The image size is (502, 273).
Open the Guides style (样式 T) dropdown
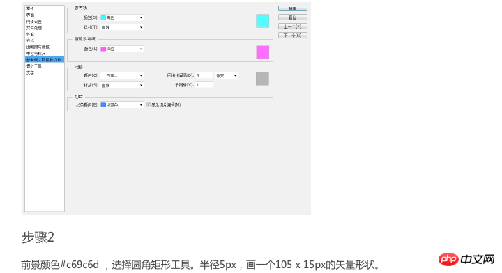click(x=122, y=27)
